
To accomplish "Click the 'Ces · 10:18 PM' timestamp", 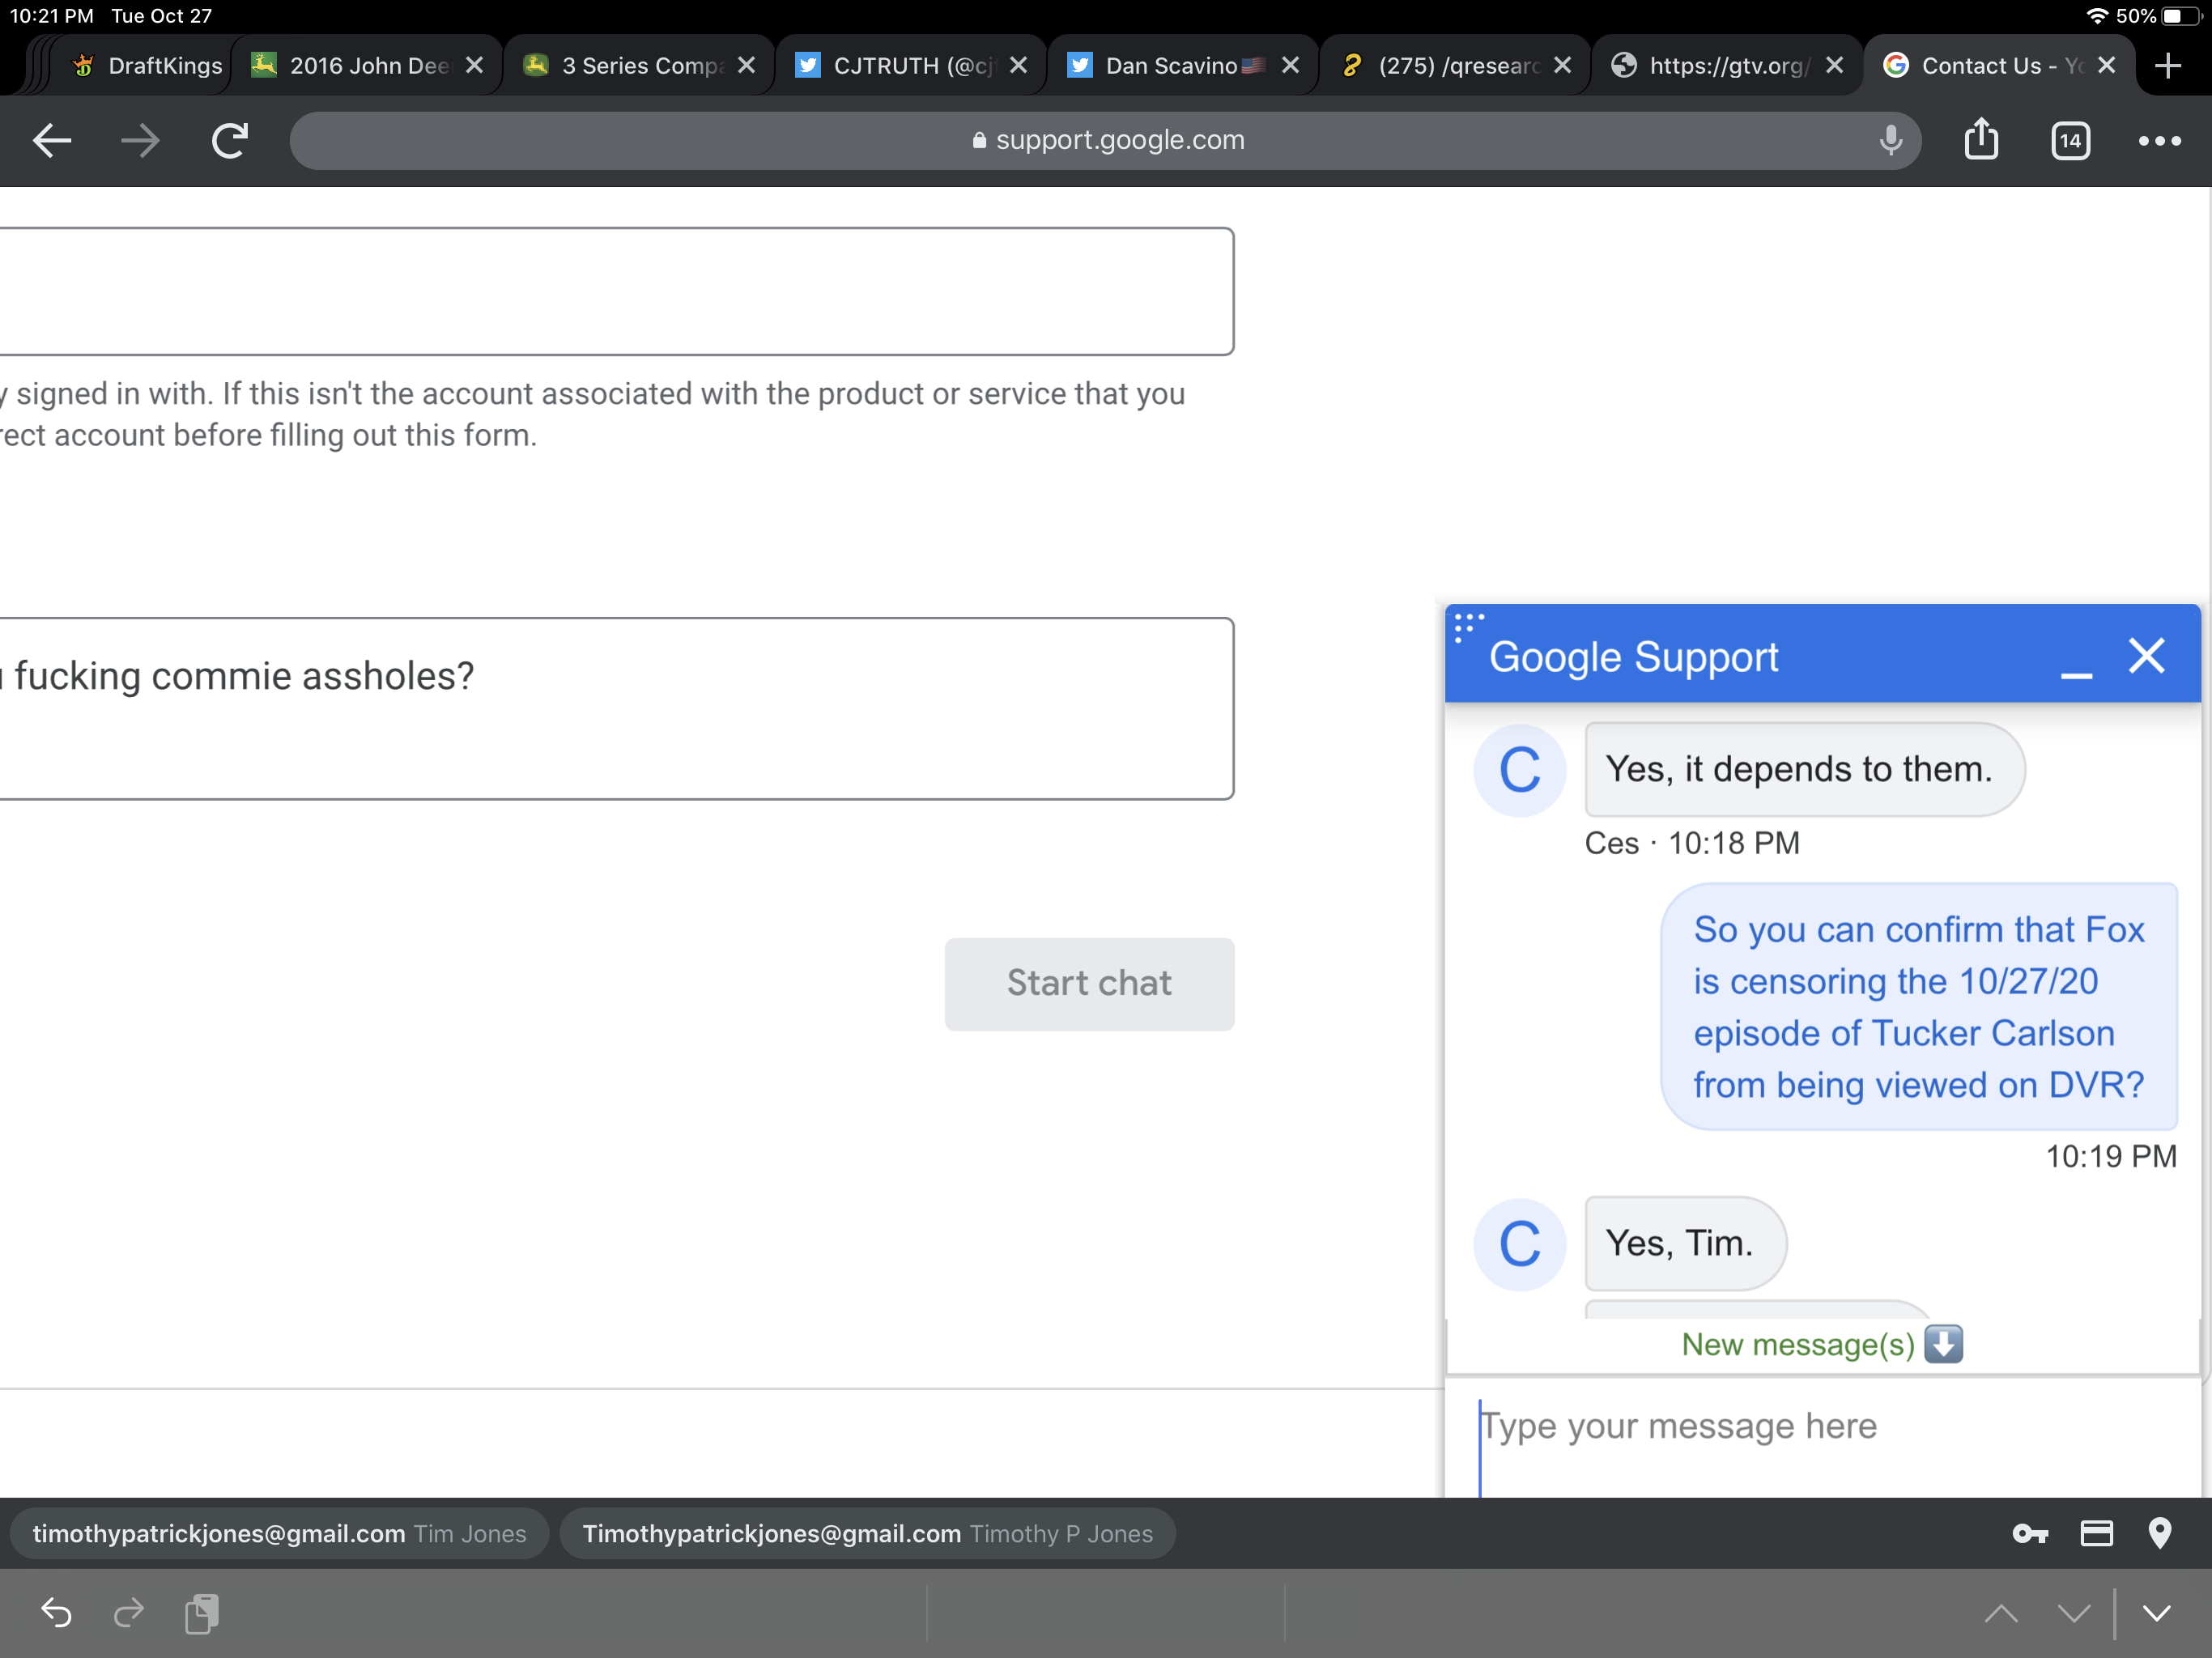I will [1692, 843].
